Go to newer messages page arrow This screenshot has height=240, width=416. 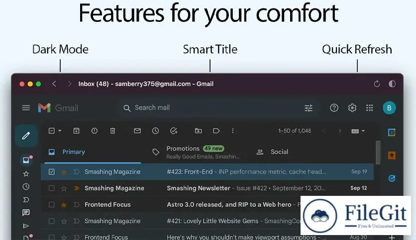coord(323,131)
